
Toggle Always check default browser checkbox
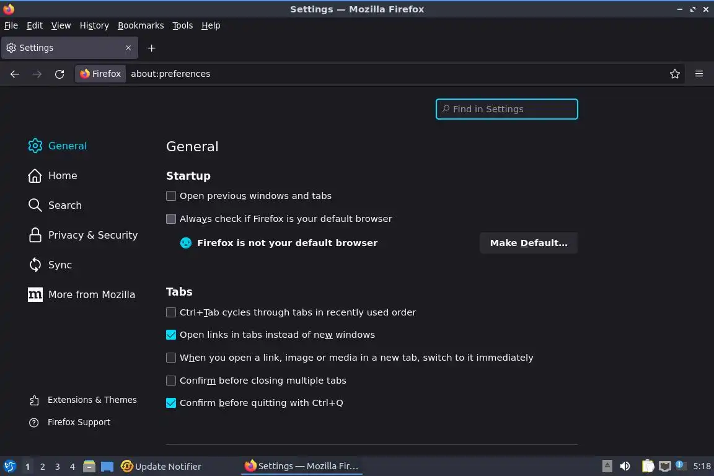[x=171, y=219]
